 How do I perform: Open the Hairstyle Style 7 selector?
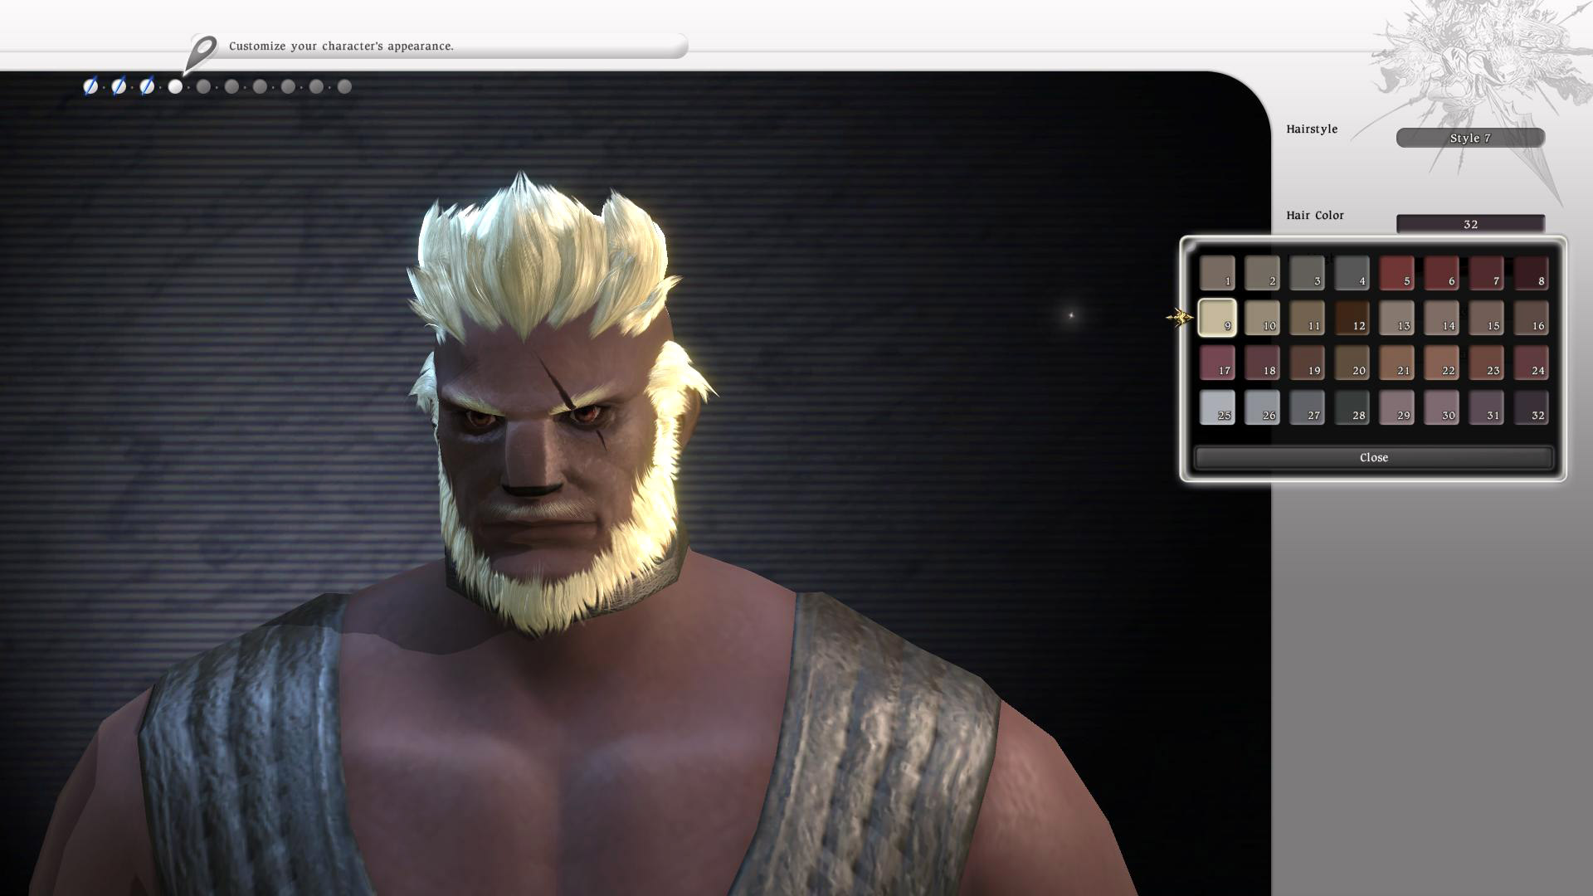1470,138
